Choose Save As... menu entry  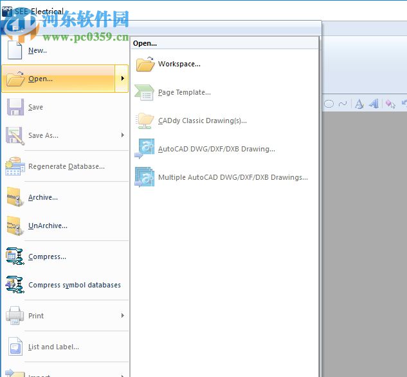[x=43, y=135]
